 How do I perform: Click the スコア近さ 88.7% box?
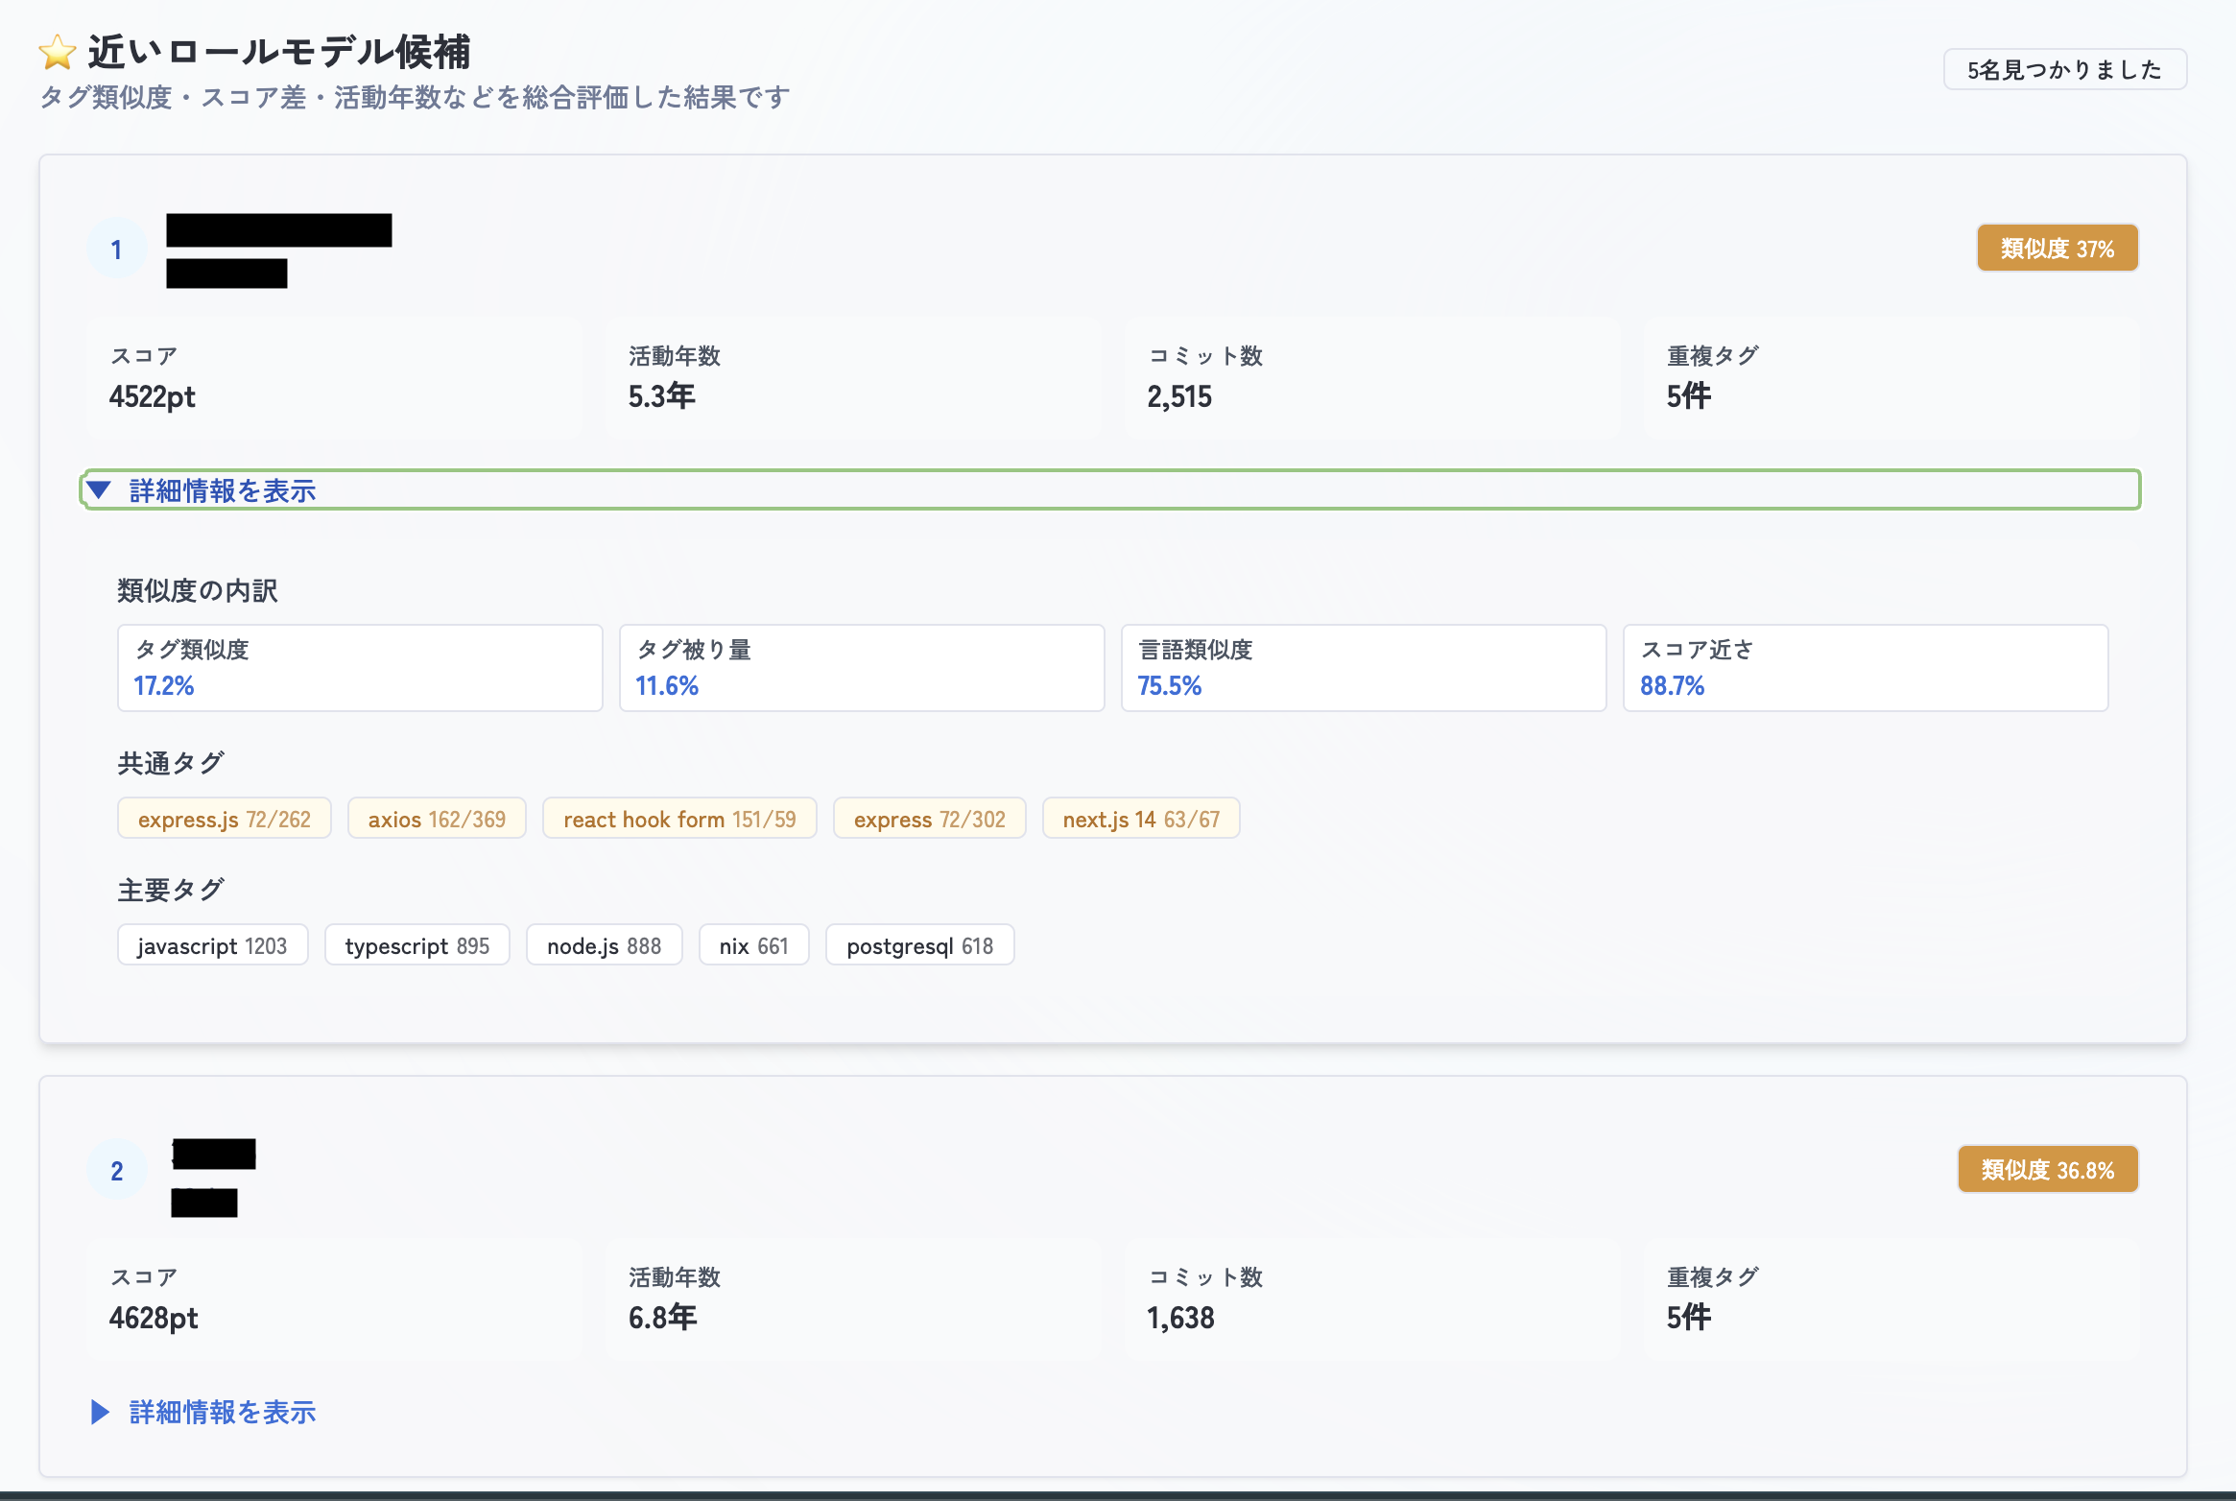click(1865, 668)
